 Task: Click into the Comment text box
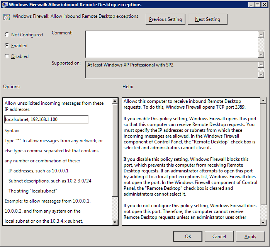coord(171,44)
